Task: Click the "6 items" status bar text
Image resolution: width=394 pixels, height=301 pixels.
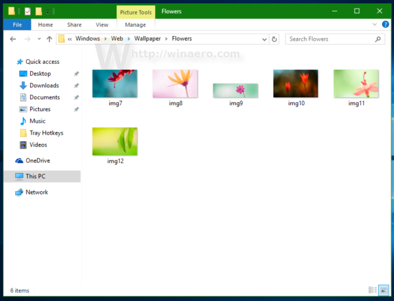Action: 20,290
